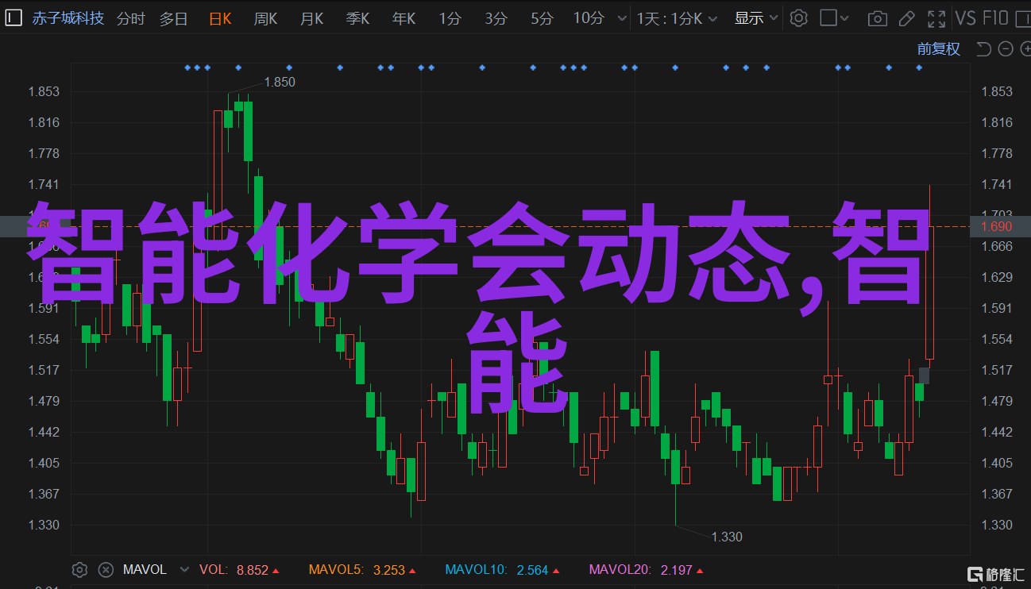Open the 显示 dropdown
Viewport: 1031px width, 589px height.
tap(755, 18)
